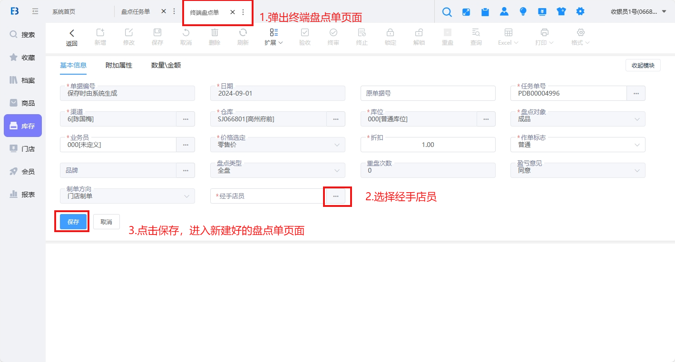Open the 收银员1号 account dropdown
This screenshot has width=675, height=362.
(638, 12)
